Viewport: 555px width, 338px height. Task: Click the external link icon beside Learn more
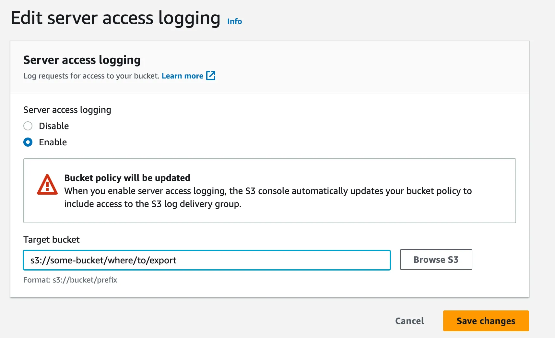(x=211, y=76)
